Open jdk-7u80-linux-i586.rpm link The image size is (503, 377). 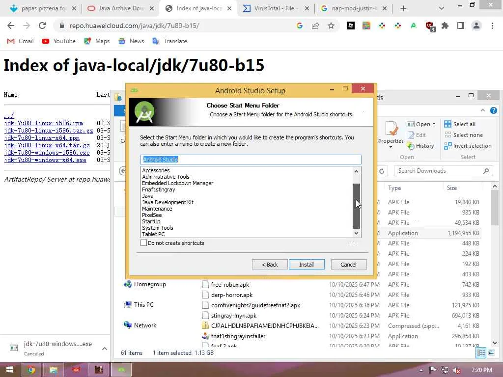pyautogui.click(x=44, y=123)
